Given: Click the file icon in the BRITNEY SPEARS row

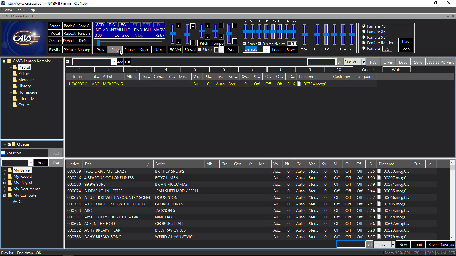Looking at the screenshot, I should pos(379,171).
